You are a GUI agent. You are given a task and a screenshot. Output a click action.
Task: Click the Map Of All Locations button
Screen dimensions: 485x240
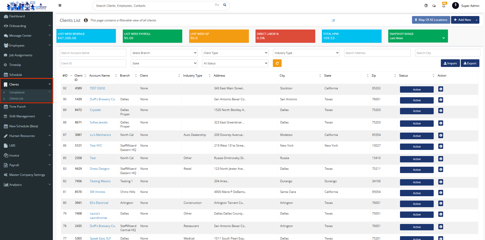pyautogui.click(x=431, y=20)
